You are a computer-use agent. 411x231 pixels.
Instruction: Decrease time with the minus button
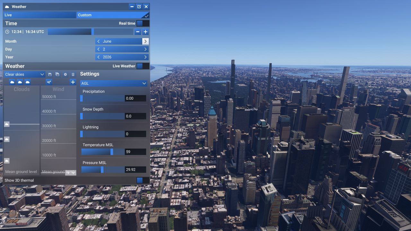click(138, 32)
